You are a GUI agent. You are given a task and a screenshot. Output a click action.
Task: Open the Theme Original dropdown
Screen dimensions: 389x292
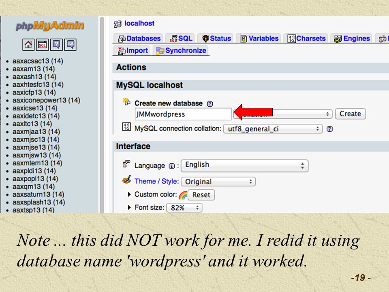[x=218, y=182]
